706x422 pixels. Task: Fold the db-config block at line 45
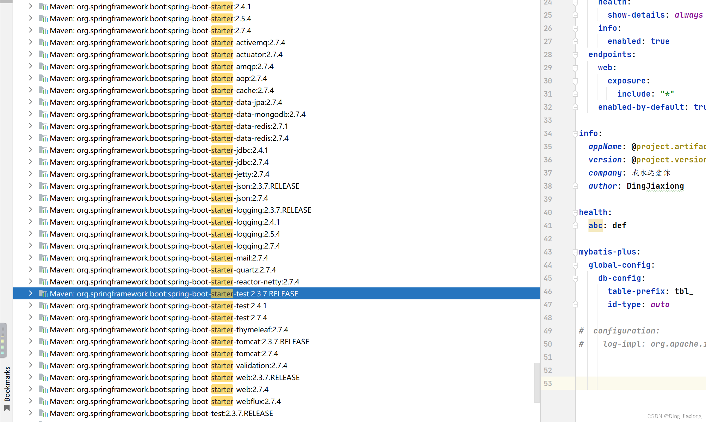575,278
